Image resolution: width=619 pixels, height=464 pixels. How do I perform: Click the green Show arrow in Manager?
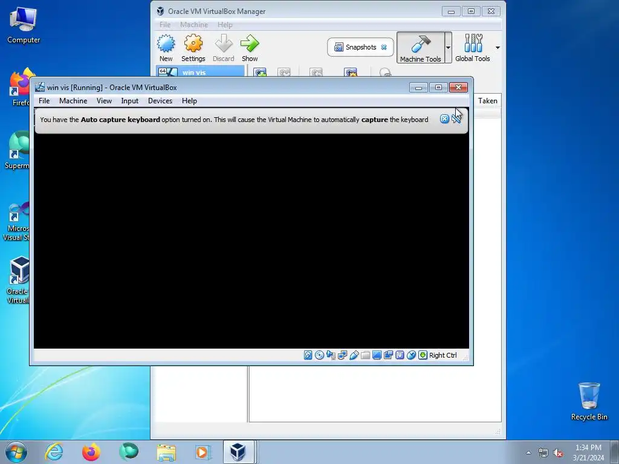click(x=250, y=48)
